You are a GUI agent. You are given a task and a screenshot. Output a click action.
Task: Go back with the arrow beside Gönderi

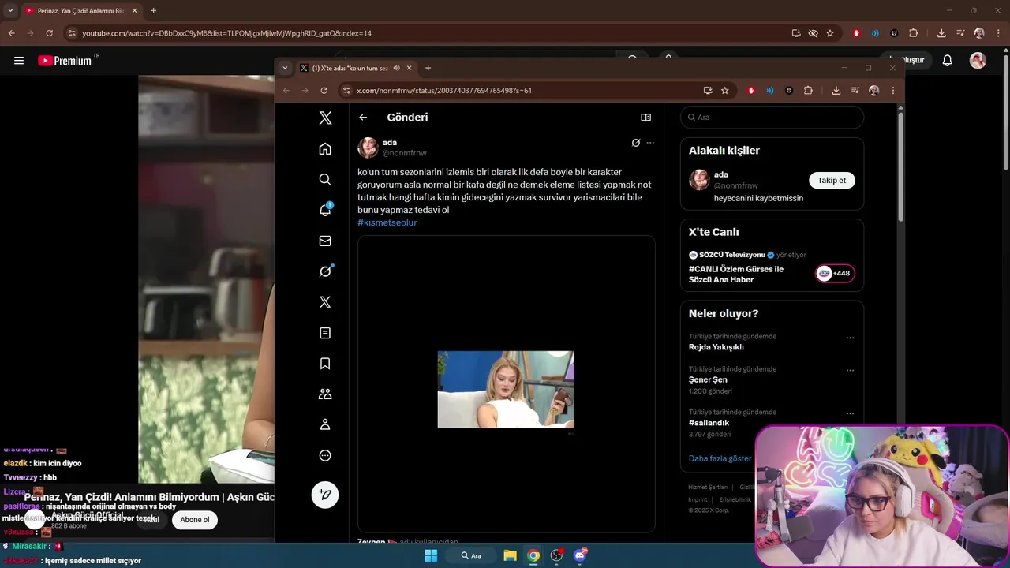[363, 118]
